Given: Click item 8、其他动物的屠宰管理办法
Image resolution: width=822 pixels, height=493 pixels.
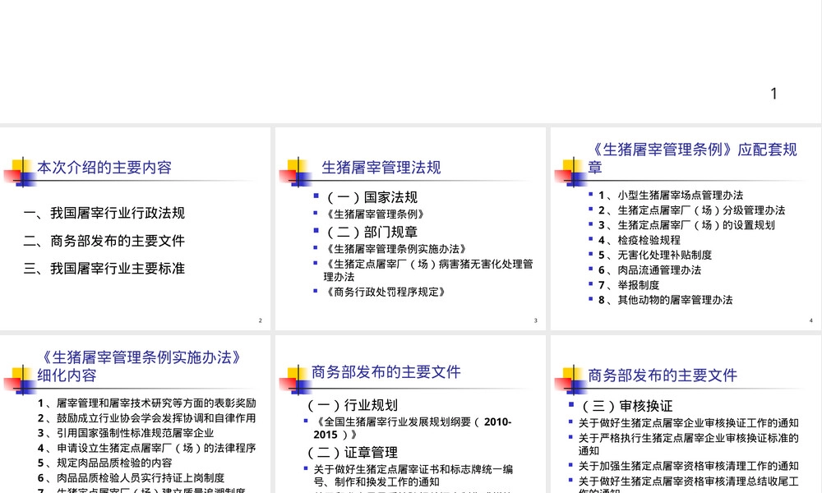Looking at the screenshot, I should pyautogui.click(x=665, y=300).
